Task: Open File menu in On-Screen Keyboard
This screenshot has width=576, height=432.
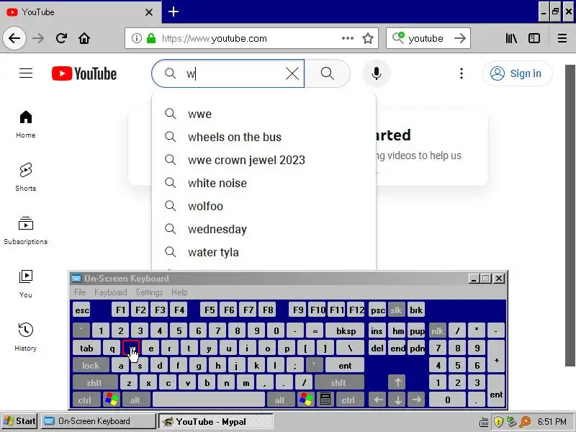Action: (80, 292)
